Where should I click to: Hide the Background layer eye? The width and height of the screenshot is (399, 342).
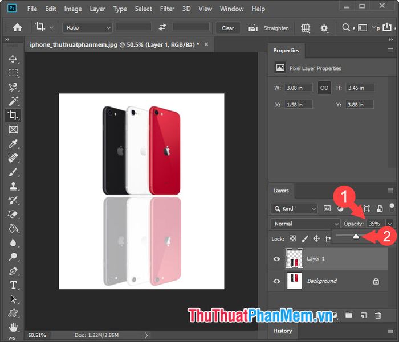point(276,281)
